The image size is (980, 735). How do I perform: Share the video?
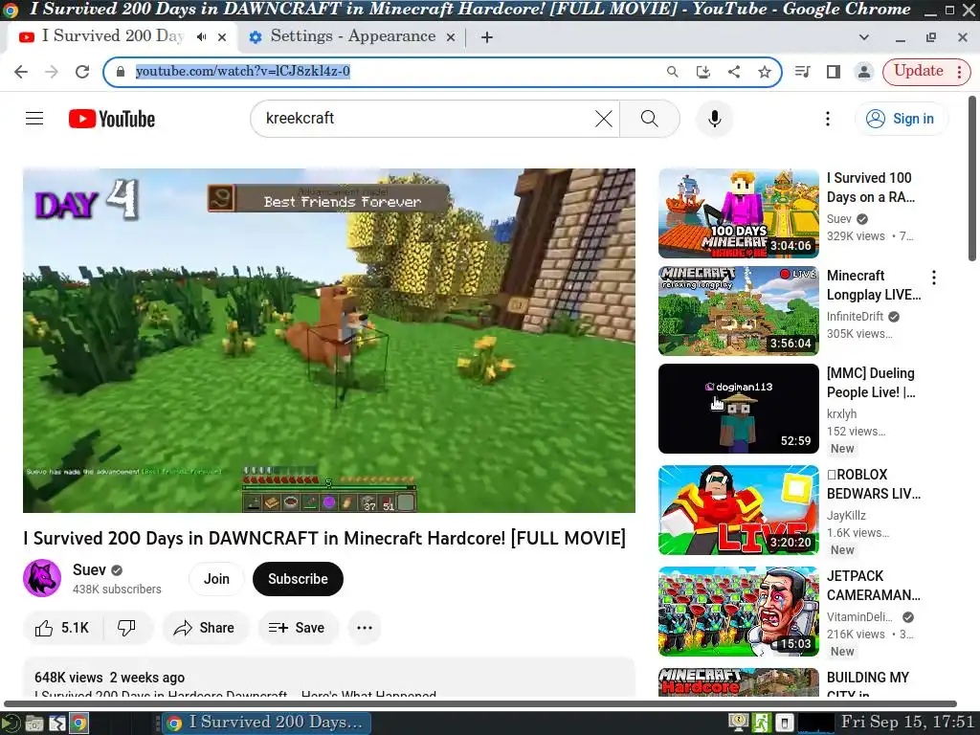point(205,628)
